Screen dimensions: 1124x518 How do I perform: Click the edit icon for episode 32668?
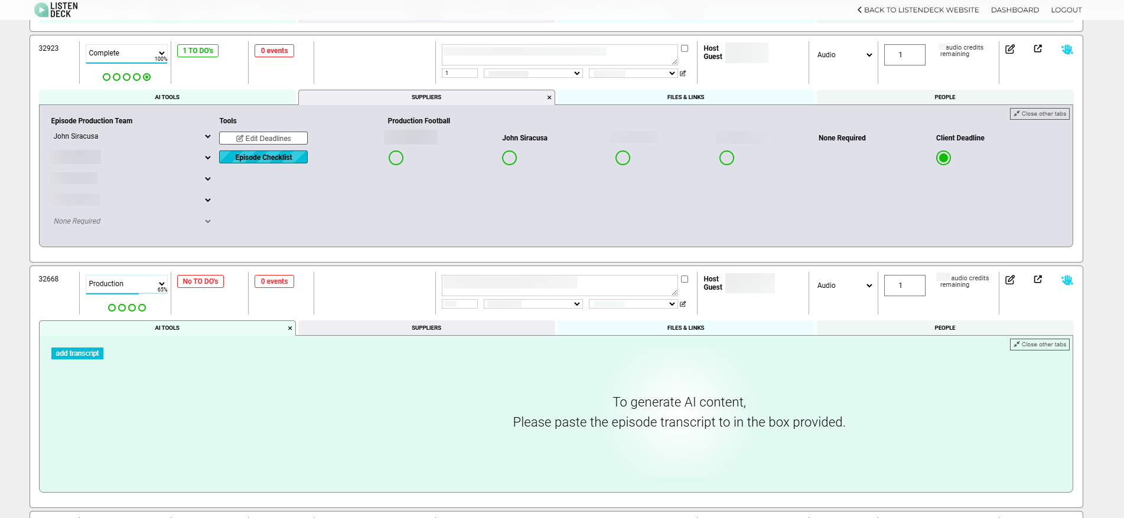1010,280
